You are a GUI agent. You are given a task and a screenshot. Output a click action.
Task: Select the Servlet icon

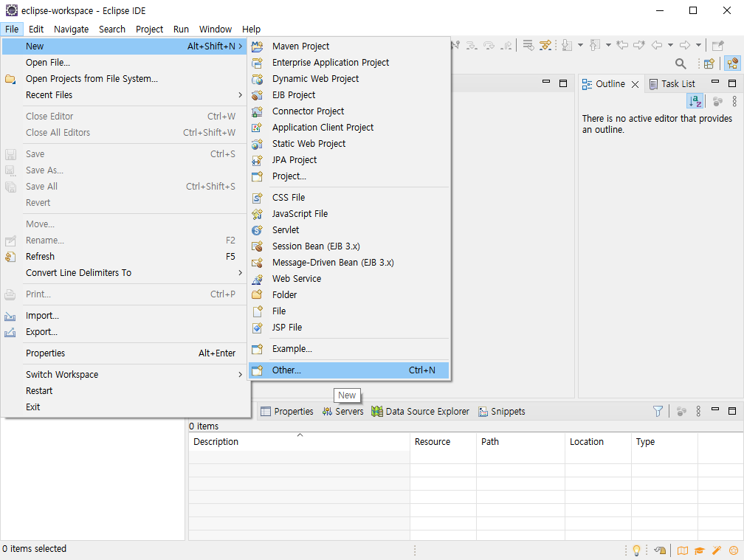click(x=257, y=230)
